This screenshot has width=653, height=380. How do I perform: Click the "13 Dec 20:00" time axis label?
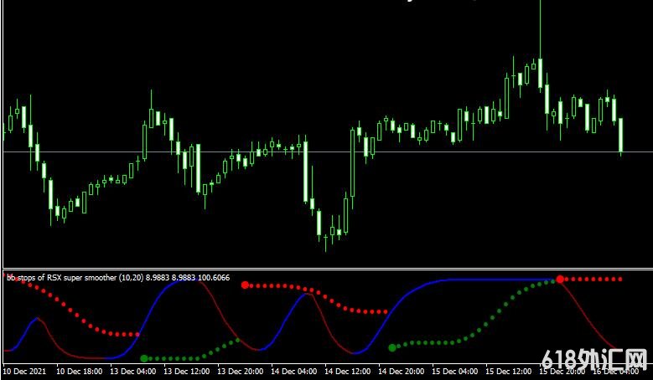(x=241, y=371)
